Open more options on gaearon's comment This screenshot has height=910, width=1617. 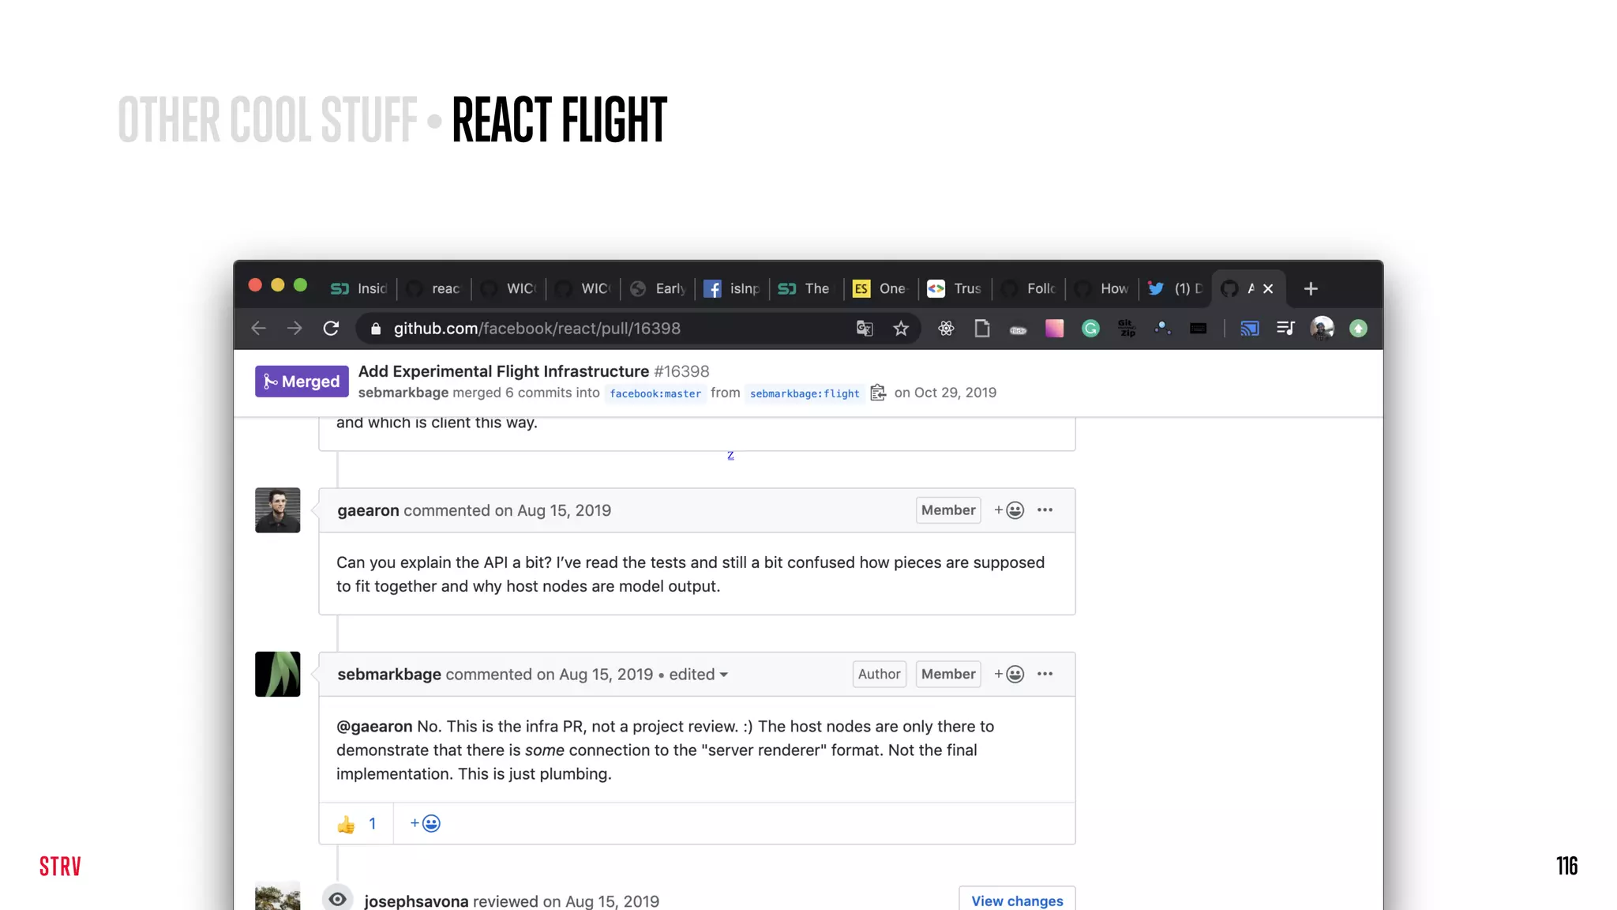click(1045, 510)
